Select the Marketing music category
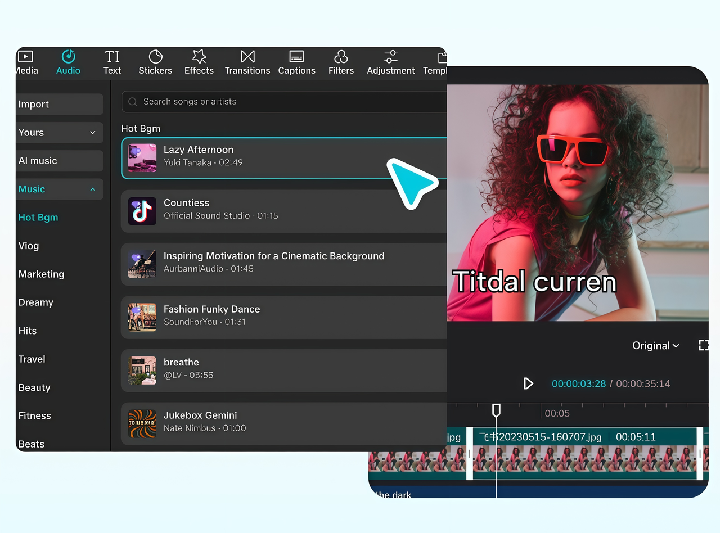 (x=42, y=274)
